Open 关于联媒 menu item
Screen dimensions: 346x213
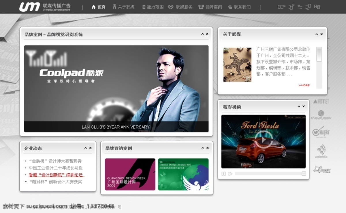124,7
